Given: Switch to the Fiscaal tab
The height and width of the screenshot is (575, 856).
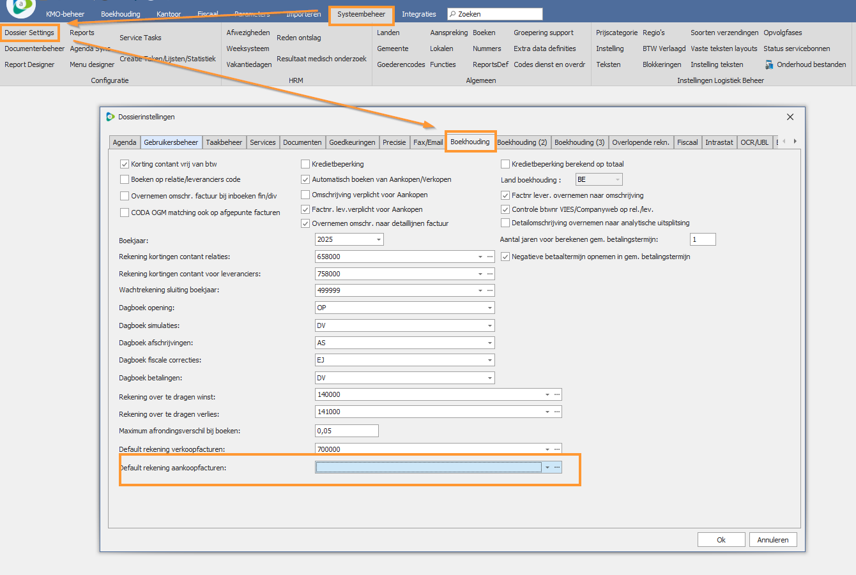Looking at the screenshot, I should point(687,142).
